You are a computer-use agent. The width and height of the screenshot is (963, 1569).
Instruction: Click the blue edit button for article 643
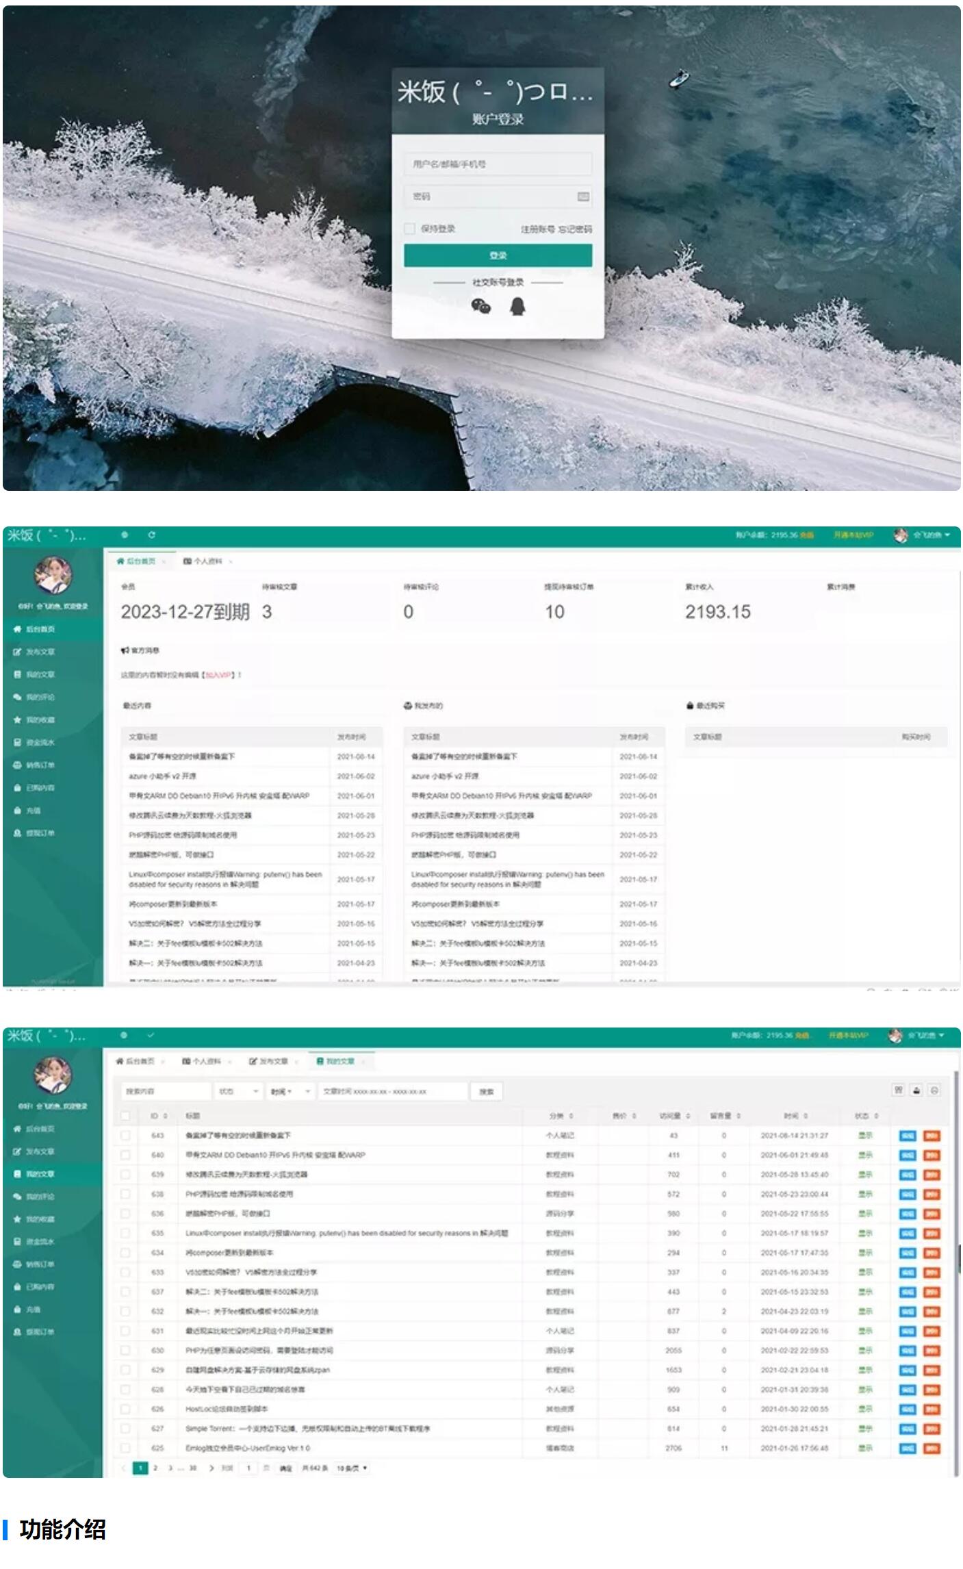point(907,1136)
